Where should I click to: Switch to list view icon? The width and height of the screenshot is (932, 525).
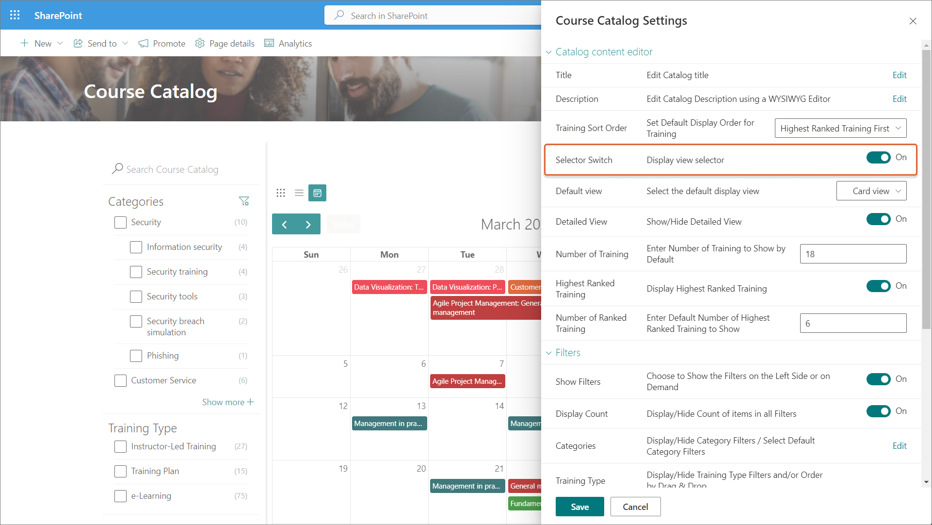pyautogui.click(x=299, y=193)
